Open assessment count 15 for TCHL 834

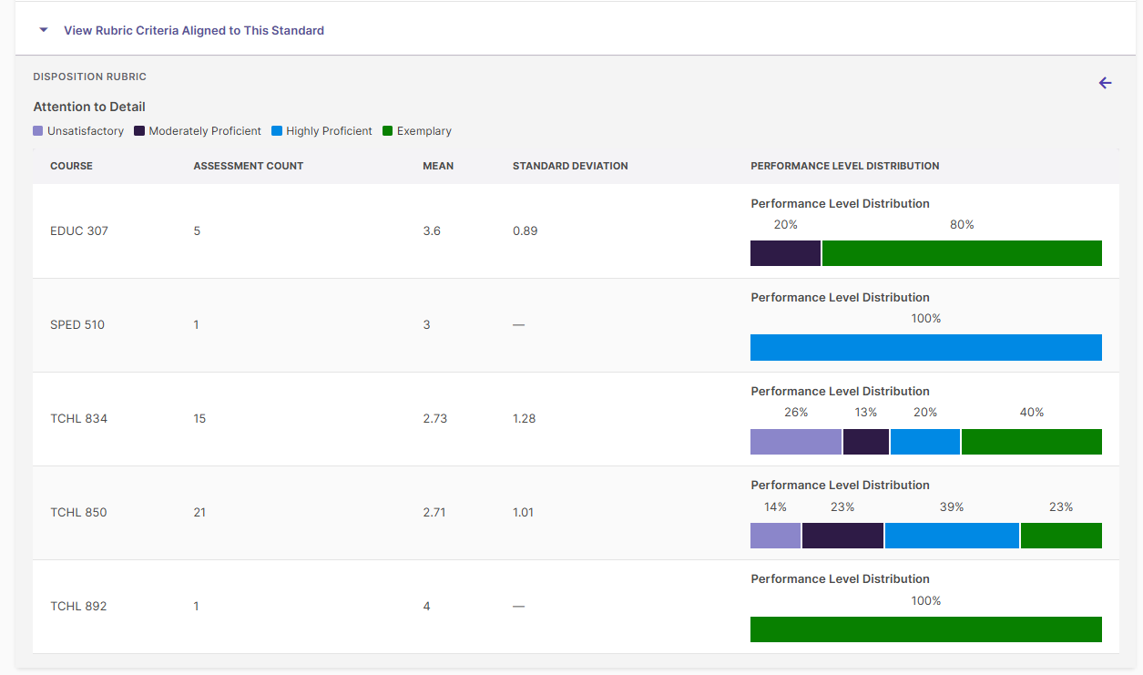click(x=199, y=419)
